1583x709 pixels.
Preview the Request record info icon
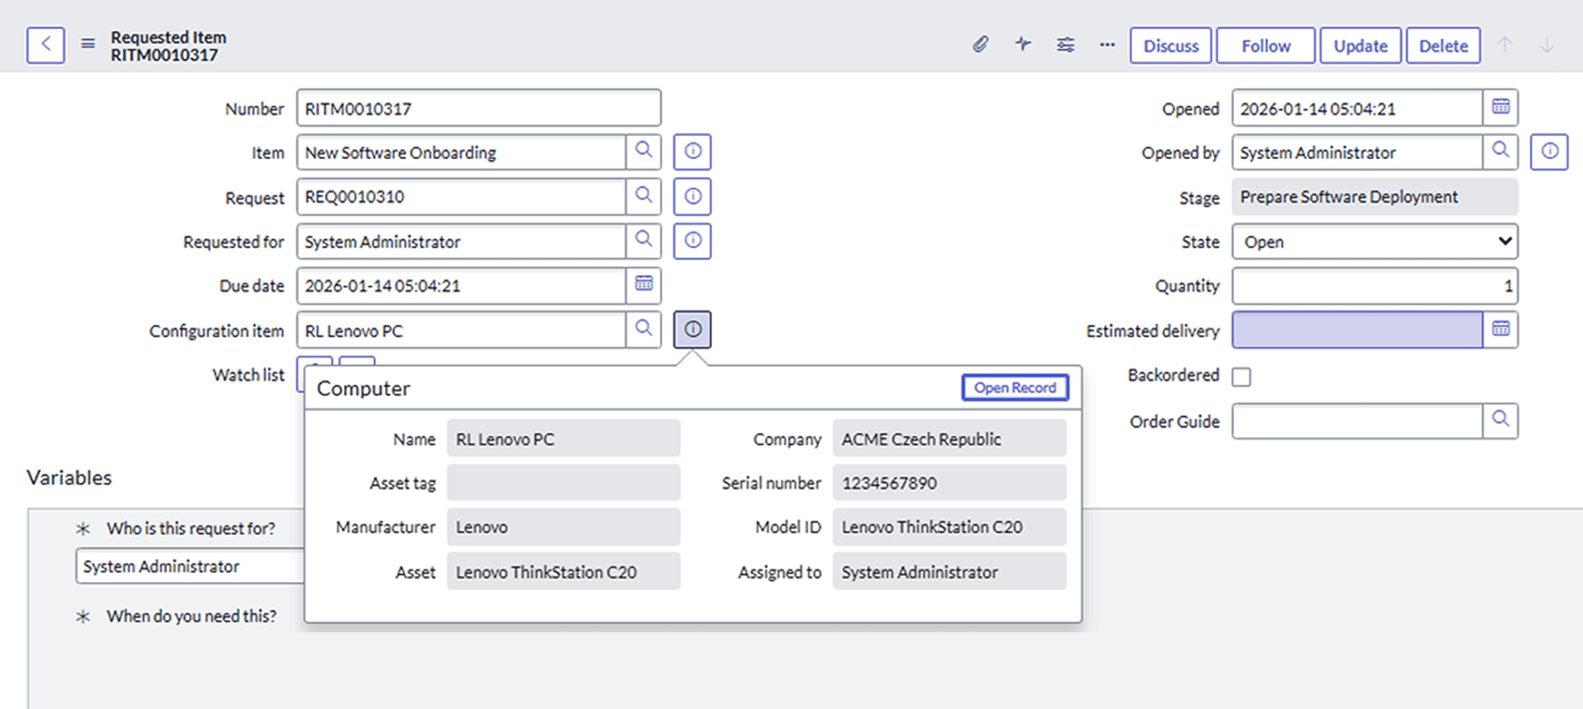point(693,196)
